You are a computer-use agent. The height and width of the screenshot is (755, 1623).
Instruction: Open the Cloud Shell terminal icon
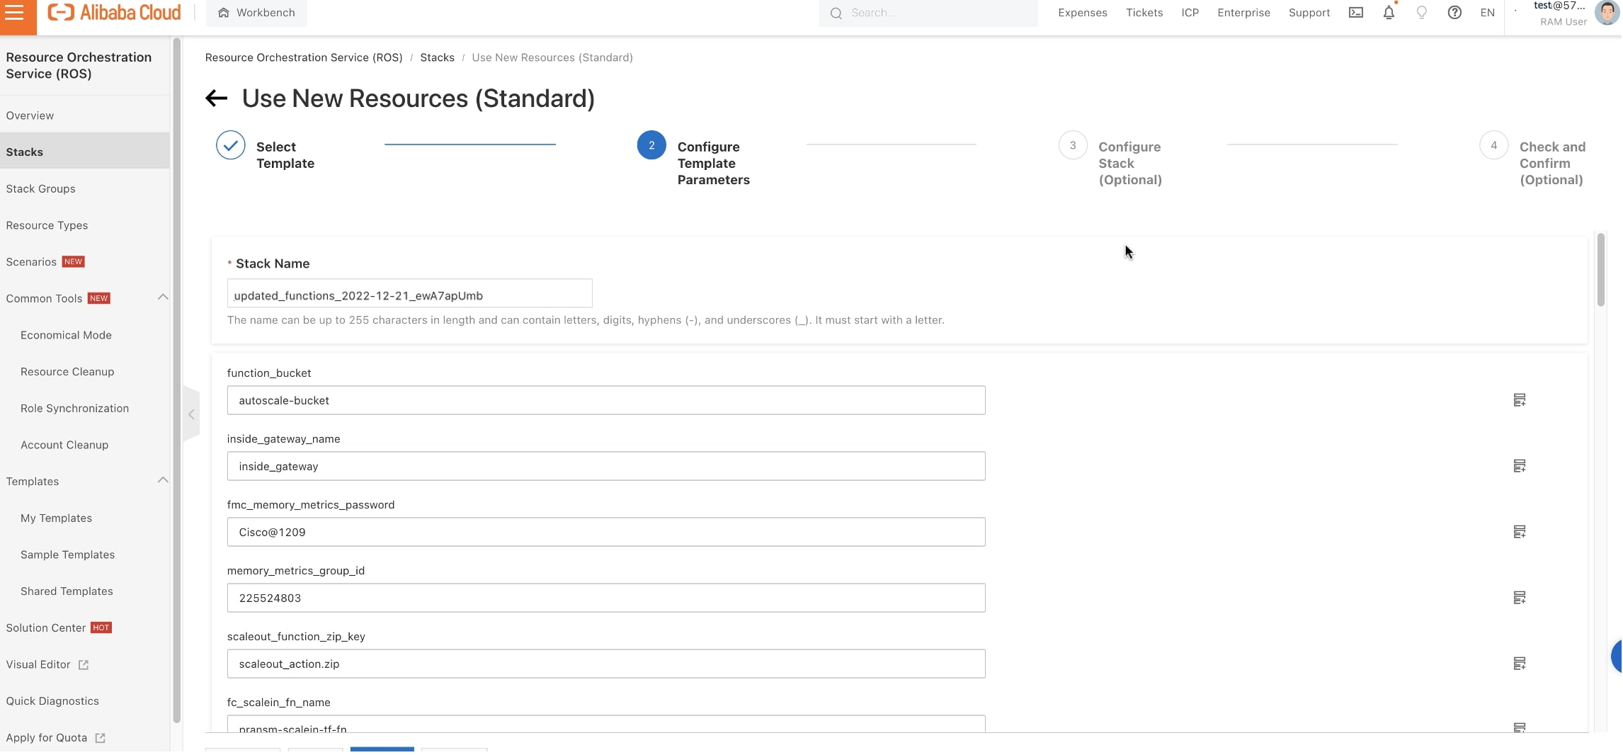pyautogui.click(x=1355, y=12)
